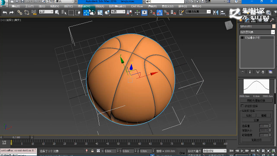The width and height of the screenshot is (277, 156).
Task: Click the ViewCube in viewport corner
Action: (229, 25)
